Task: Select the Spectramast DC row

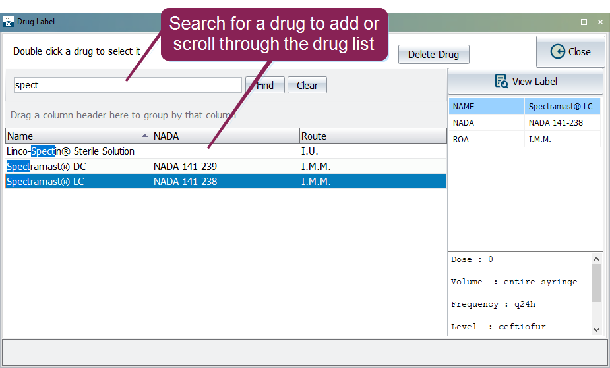Action: [226, 167]
